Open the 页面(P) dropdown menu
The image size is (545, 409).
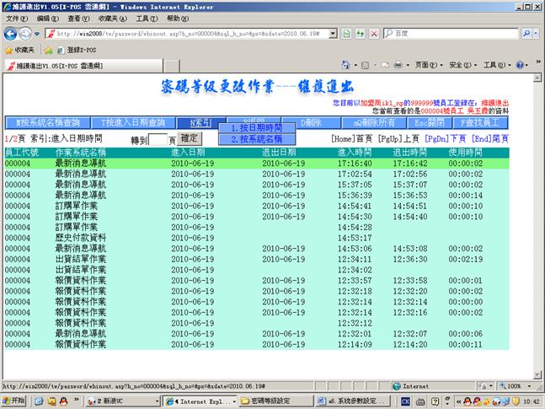425,65
